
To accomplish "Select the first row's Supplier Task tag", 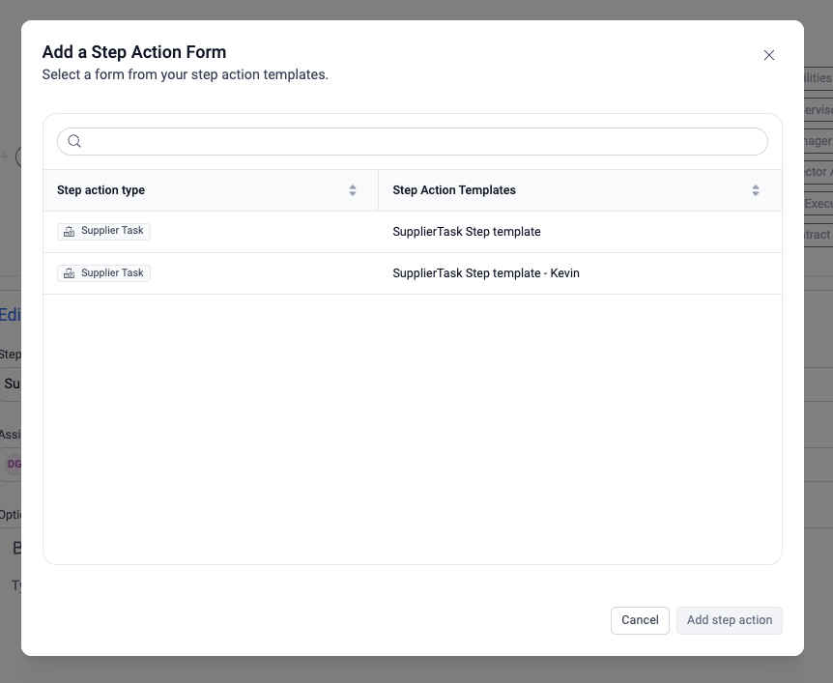I will [104, 232].
